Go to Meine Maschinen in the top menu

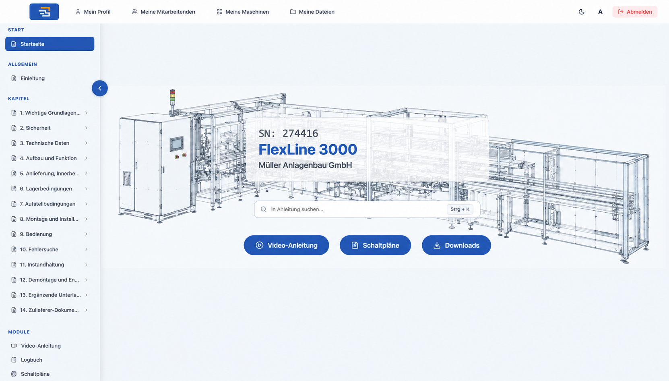[x=243, y=12]
